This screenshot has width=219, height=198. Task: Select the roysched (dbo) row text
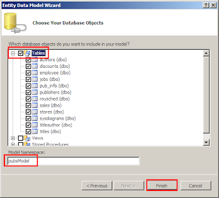click(x=55, y=99)
